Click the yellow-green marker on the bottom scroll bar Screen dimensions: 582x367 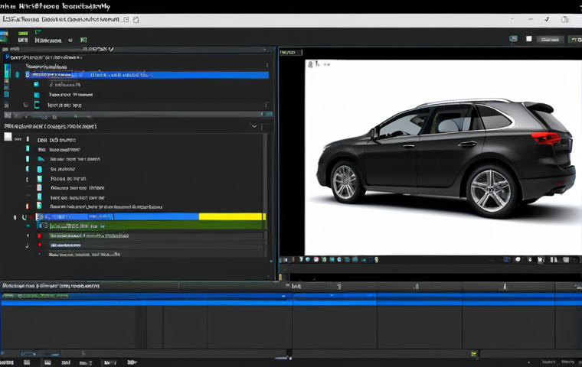click(x=474, y=354)
